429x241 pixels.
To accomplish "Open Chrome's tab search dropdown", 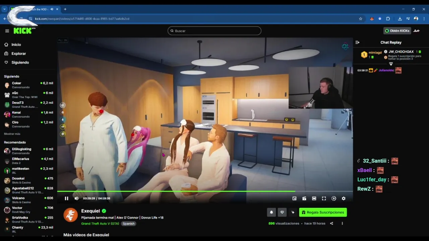I will 4,9.
